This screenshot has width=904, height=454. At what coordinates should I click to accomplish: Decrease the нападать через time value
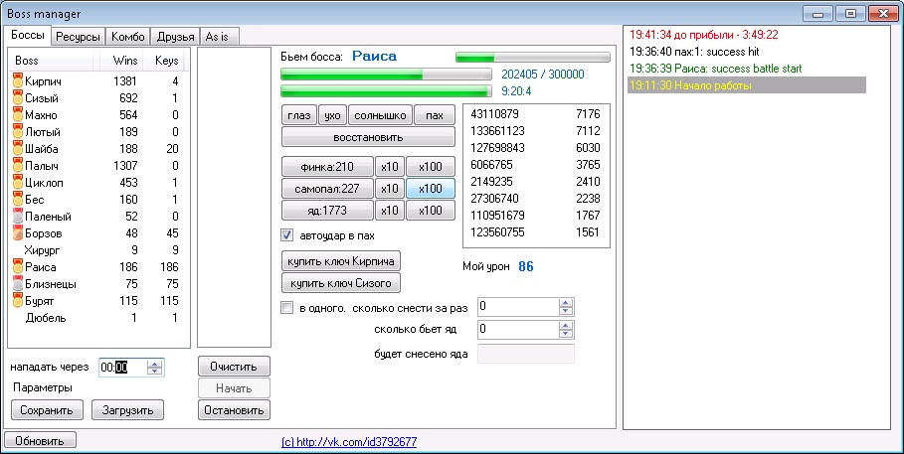pos(154,371)
